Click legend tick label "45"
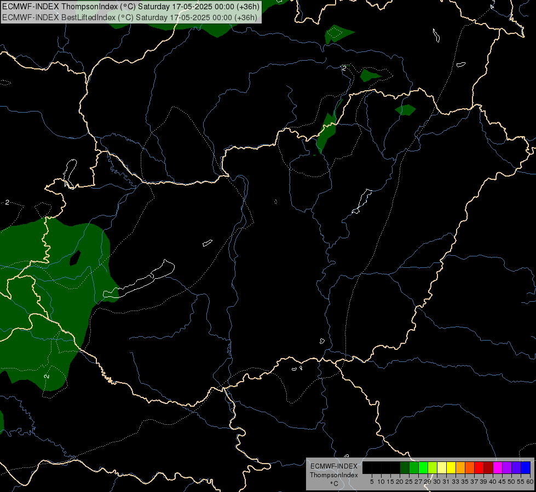The width and height of the screenshot is (536, 492). pyautogui.click(x=502, y=482)
